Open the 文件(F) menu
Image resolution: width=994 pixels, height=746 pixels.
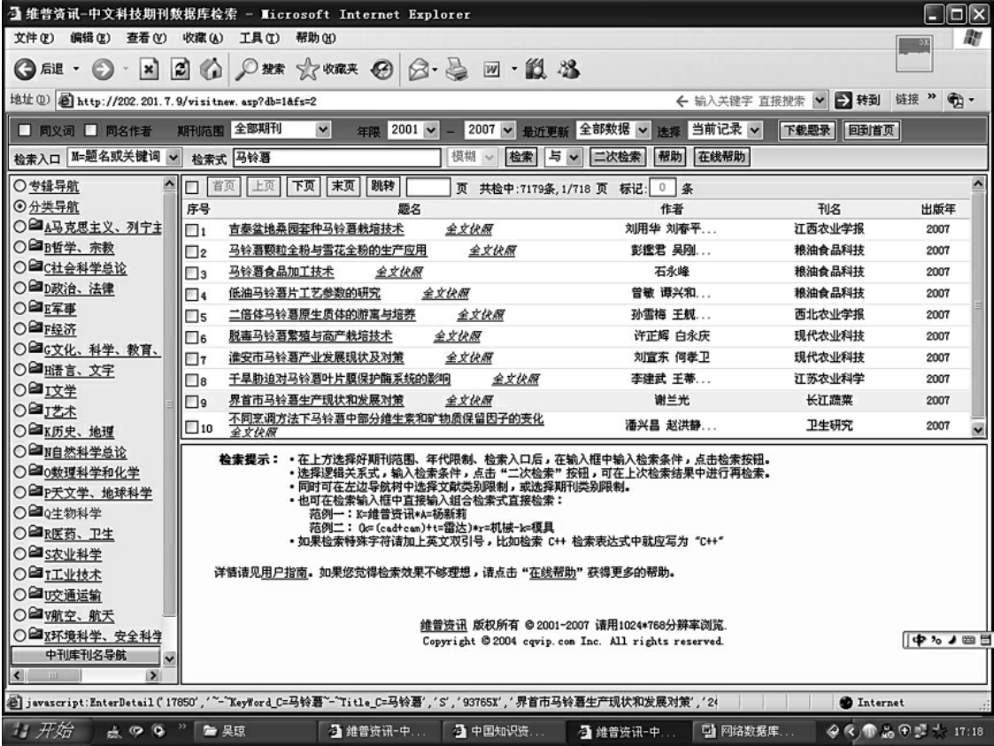pyautogui.click(x=35, y=38)
